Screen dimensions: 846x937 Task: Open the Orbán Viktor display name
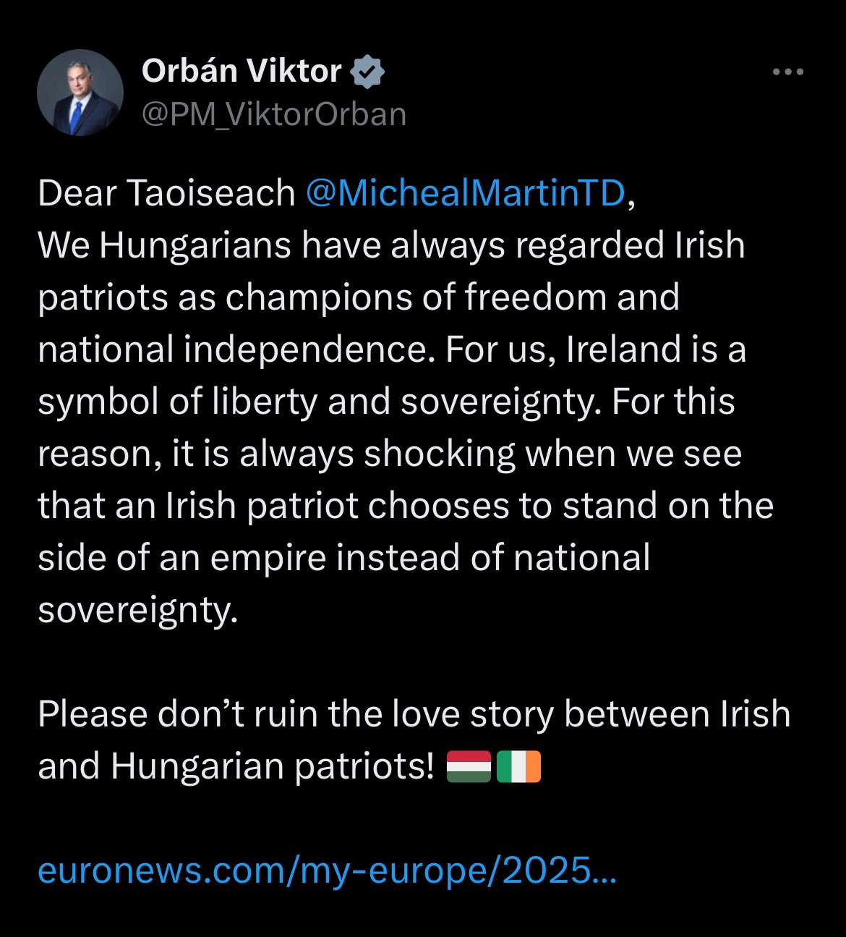pos(242,71)
